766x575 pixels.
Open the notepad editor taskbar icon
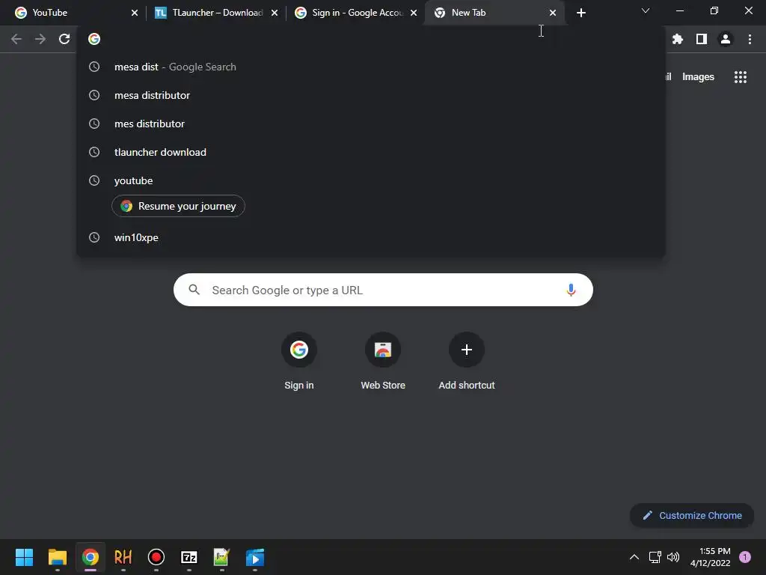click(x=221, y=557)
